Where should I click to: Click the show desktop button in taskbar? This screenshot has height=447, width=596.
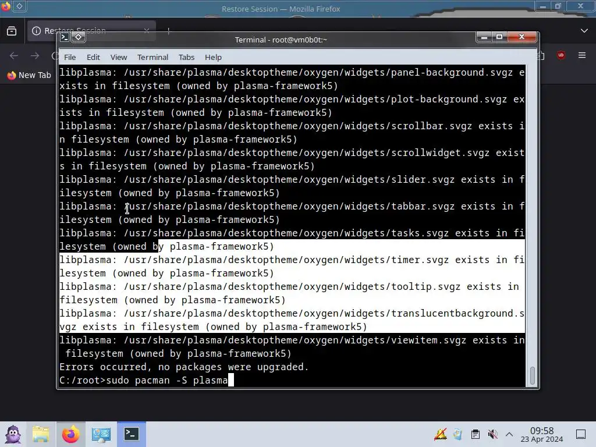pyautogui.click(x=581, y=434)
